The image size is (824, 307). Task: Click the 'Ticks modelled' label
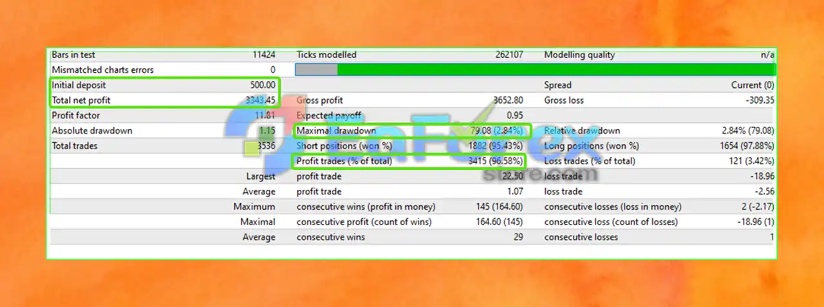pyautogui.click(x=326, y=55)
